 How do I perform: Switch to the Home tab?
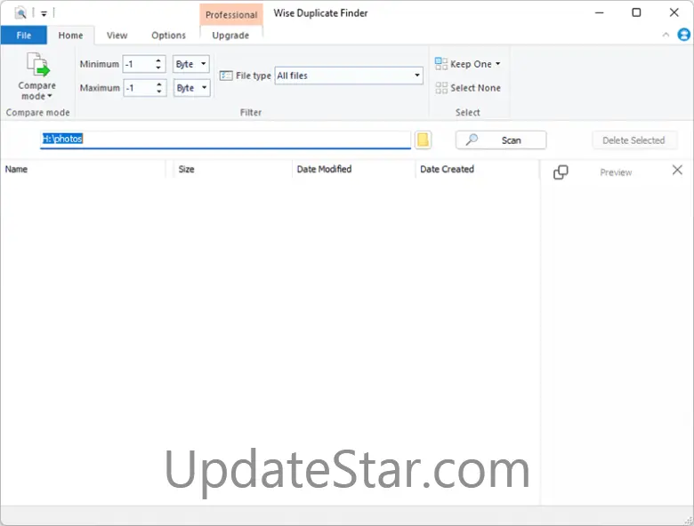(x=70, y=36)
